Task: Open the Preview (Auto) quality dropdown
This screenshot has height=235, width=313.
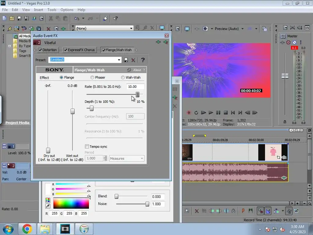Action: [x=242, y=28]
